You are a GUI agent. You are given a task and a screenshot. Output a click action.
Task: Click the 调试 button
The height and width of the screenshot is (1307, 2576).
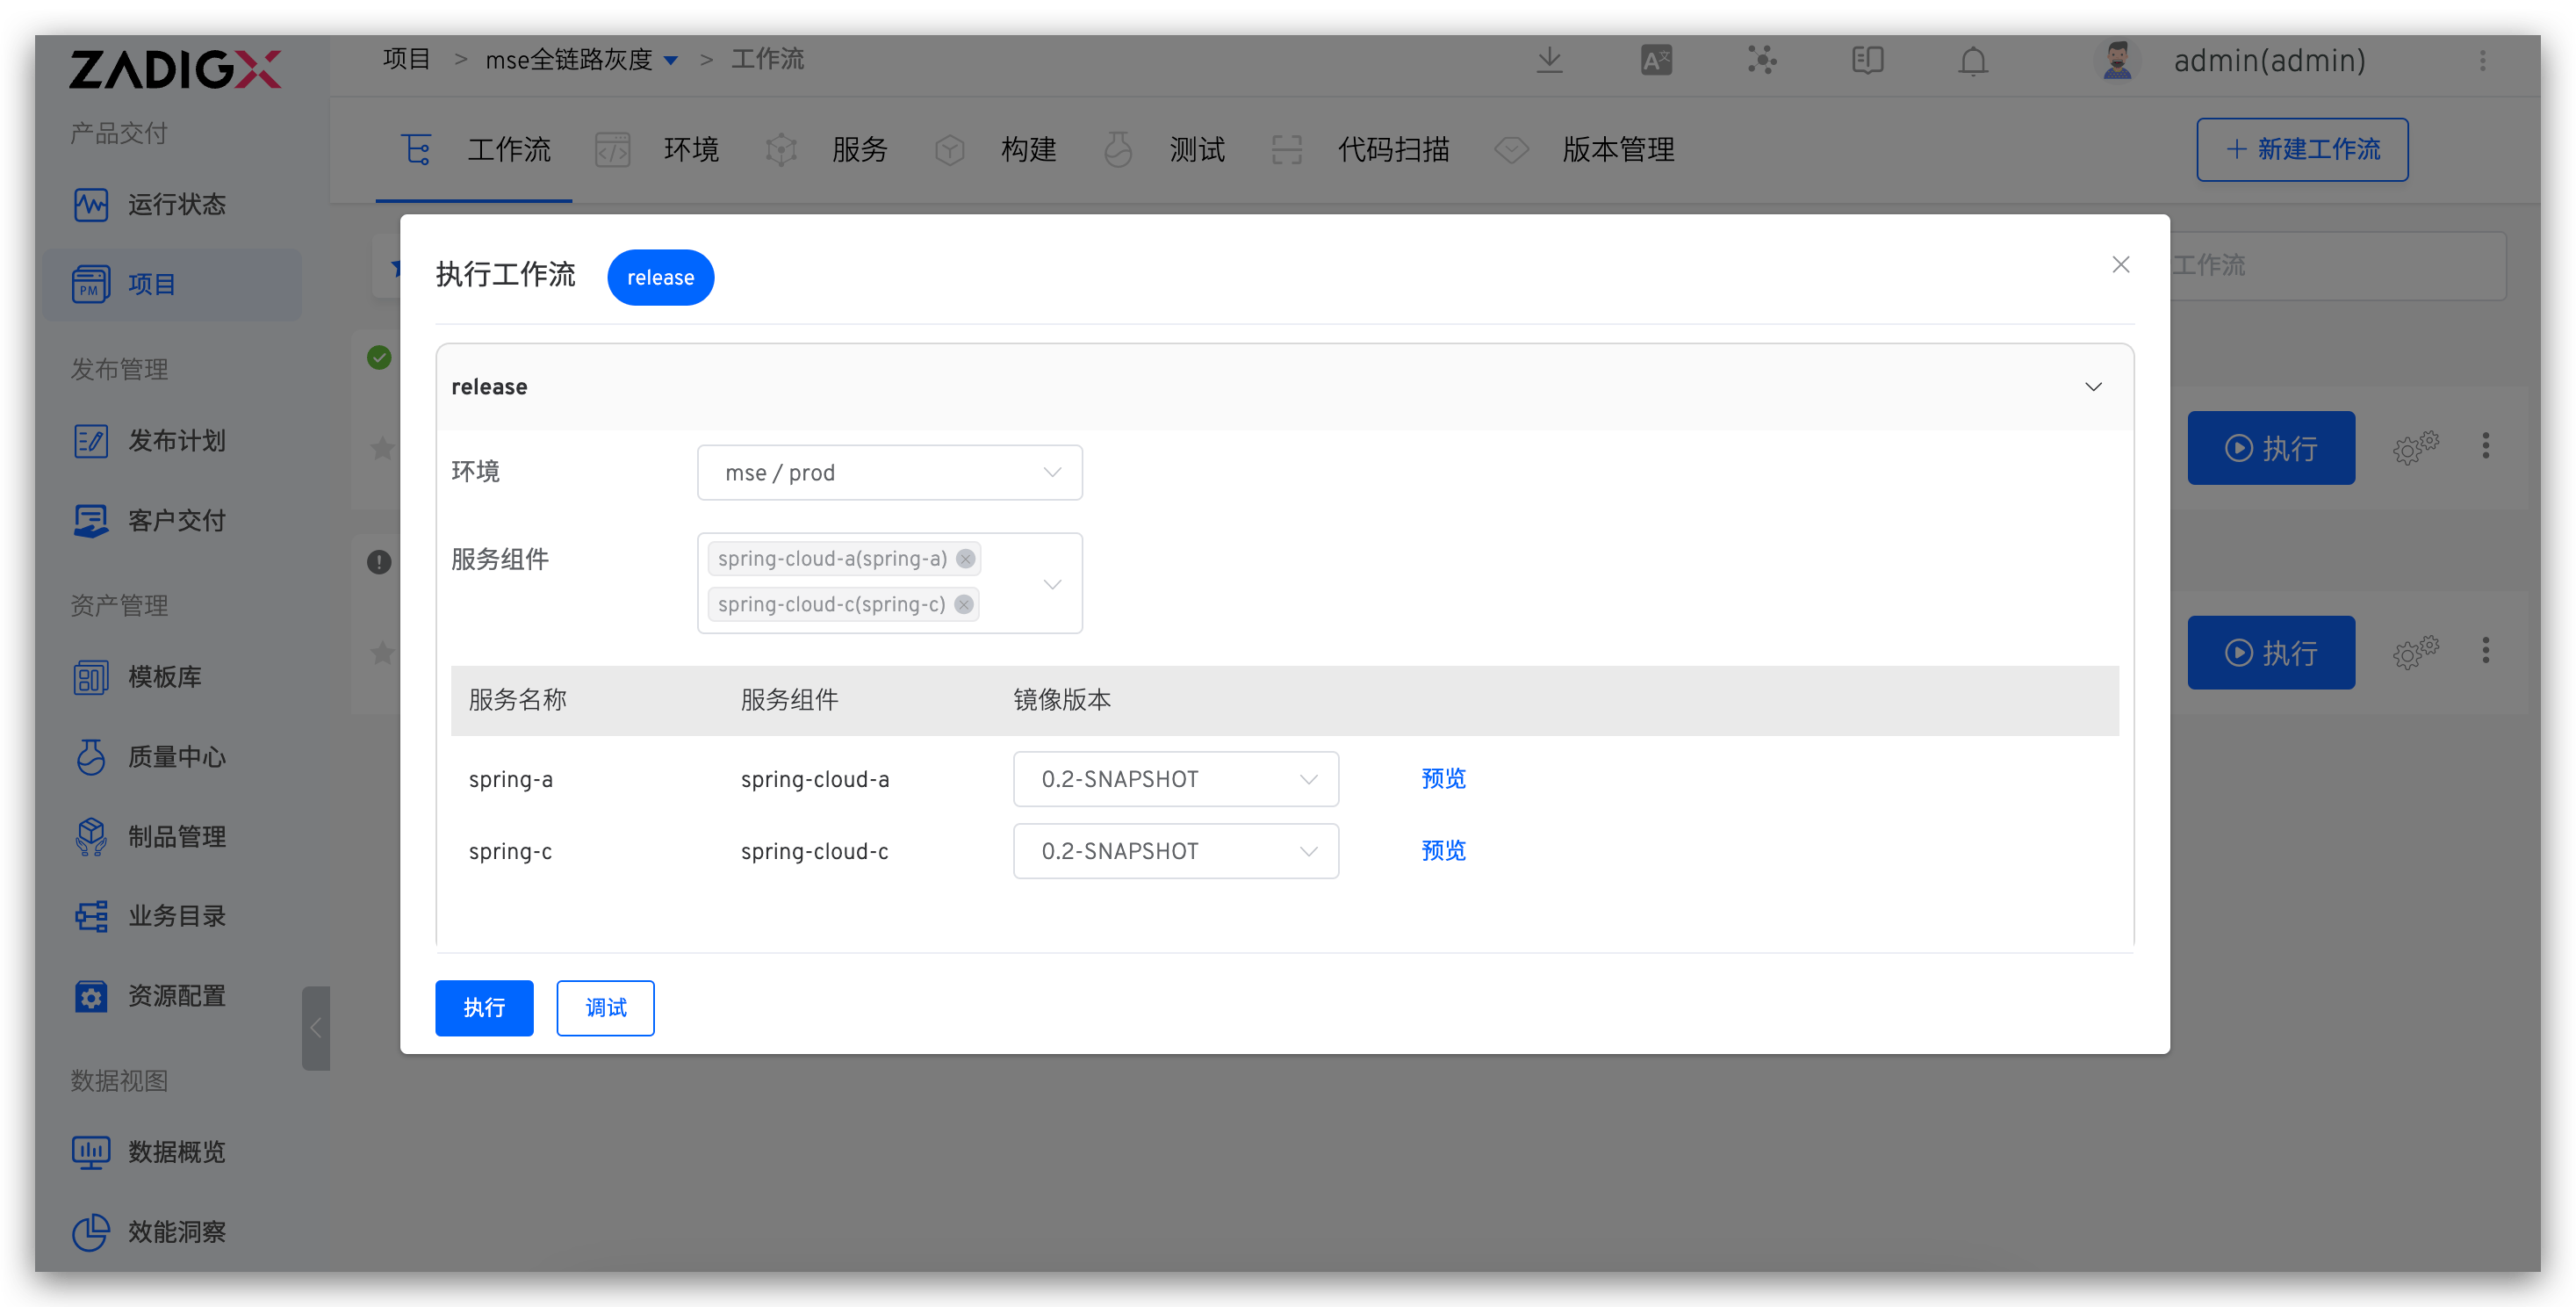click(605, 1007)
